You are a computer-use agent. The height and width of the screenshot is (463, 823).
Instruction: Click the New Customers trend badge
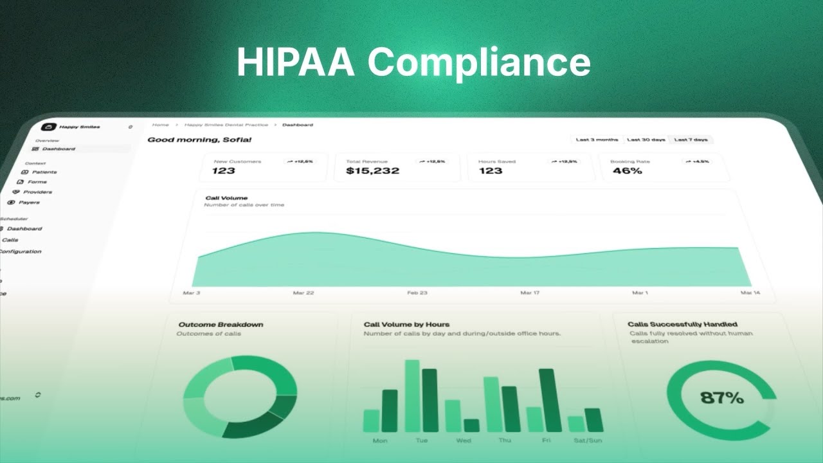pos(300,161)
